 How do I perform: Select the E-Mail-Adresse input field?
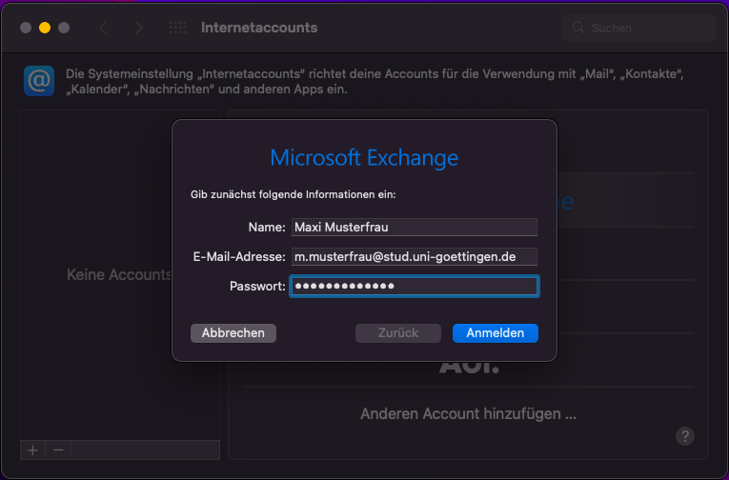(x=415, y=256)
